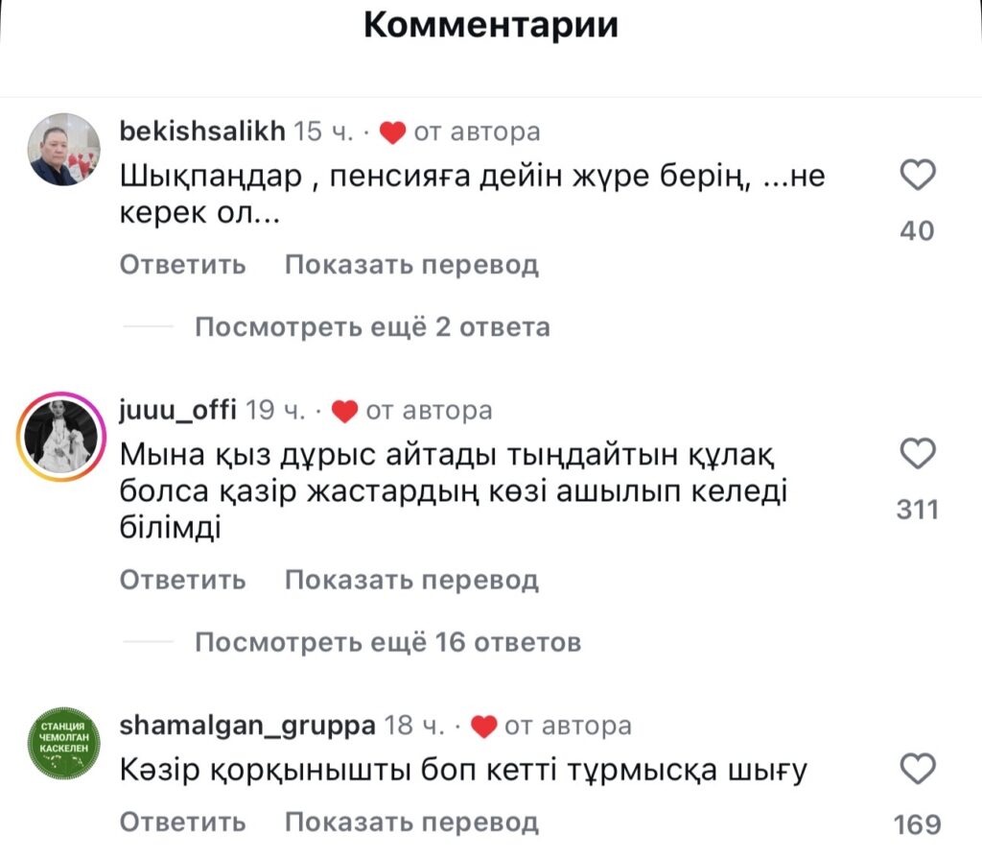Click red author-liked heart on juuu_offi's comment
The image size is (982, 859).
345,412
